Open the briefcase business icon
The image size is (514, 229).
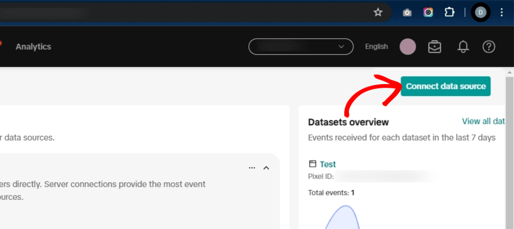pyautogui.click(x=435, y=47)
